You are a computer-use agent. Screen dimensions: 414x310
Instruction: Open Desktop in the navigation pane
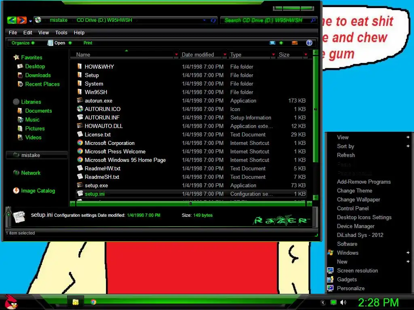[x=35, y=67]
